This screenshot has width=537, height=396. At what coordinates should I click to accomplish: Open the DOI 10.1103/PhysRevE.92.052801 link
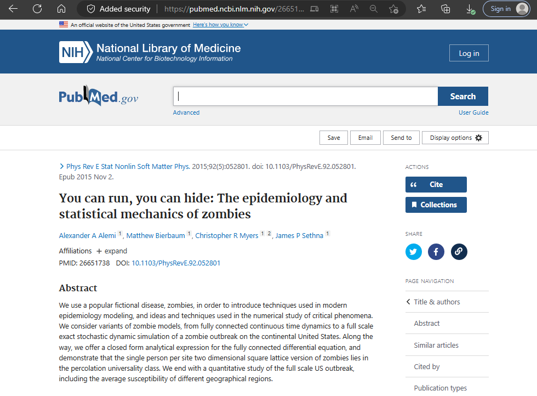point(176,263)
